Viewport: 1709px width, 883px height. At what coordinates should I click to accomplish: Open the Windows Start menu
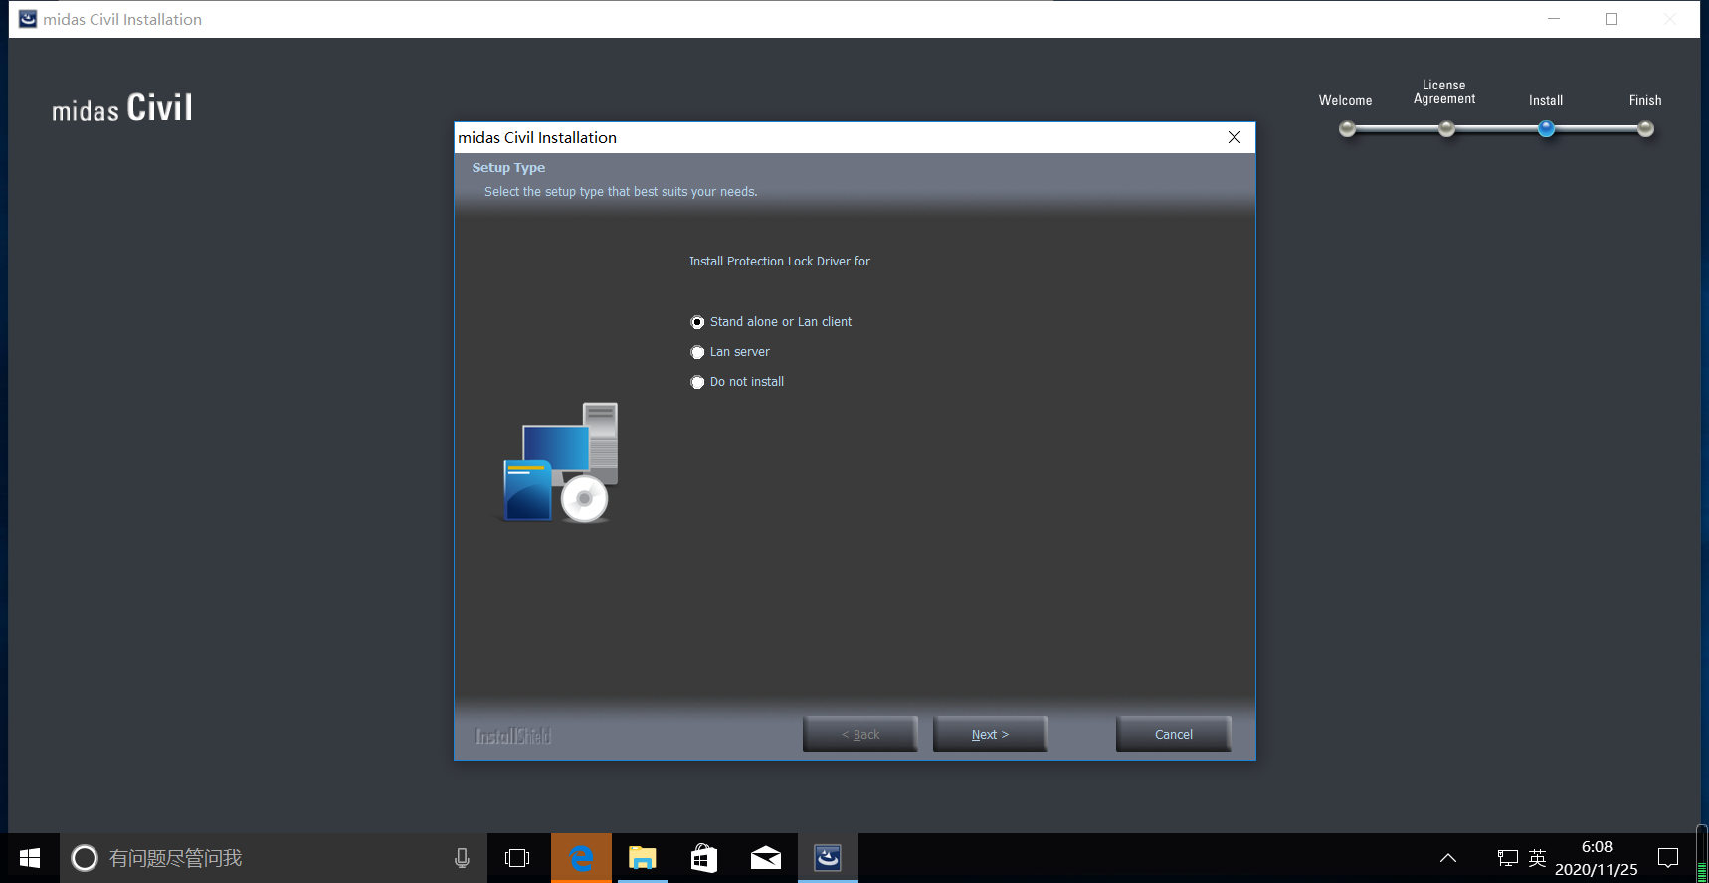click(30, 858)
